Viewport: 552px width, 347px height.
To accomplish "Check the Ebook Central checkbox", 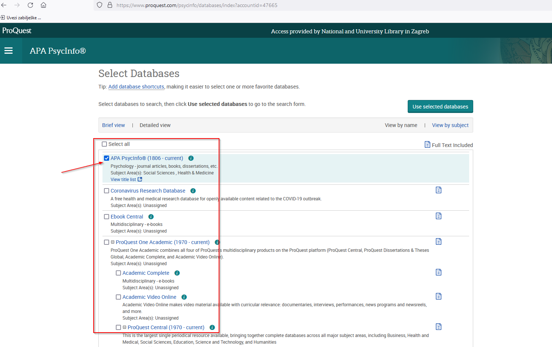I will [107, 217].
